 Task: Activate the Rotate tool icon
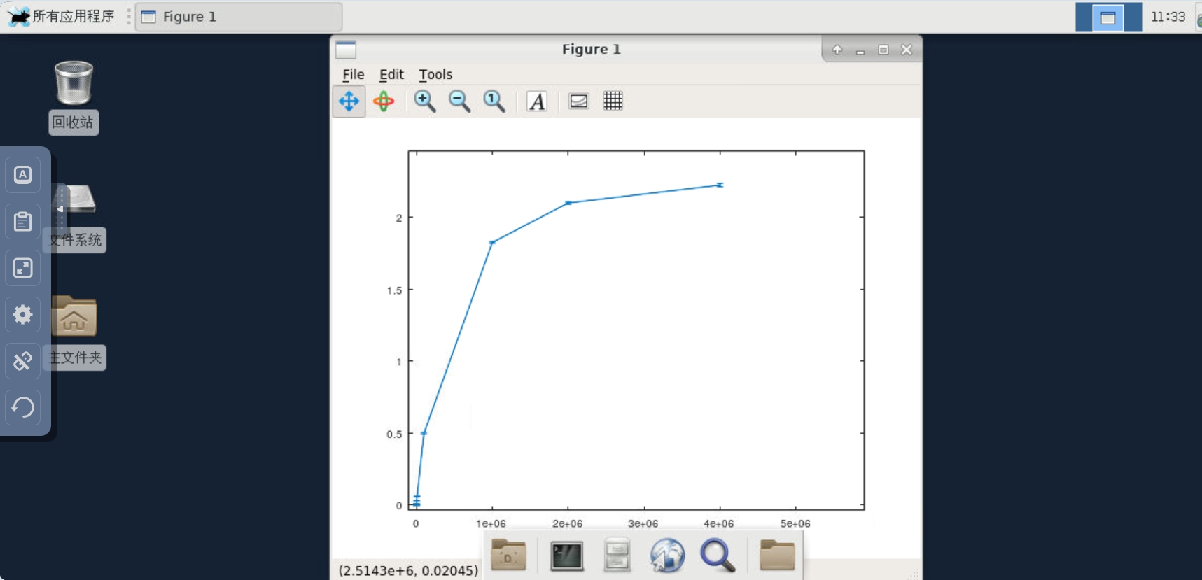tap(384, 101)
